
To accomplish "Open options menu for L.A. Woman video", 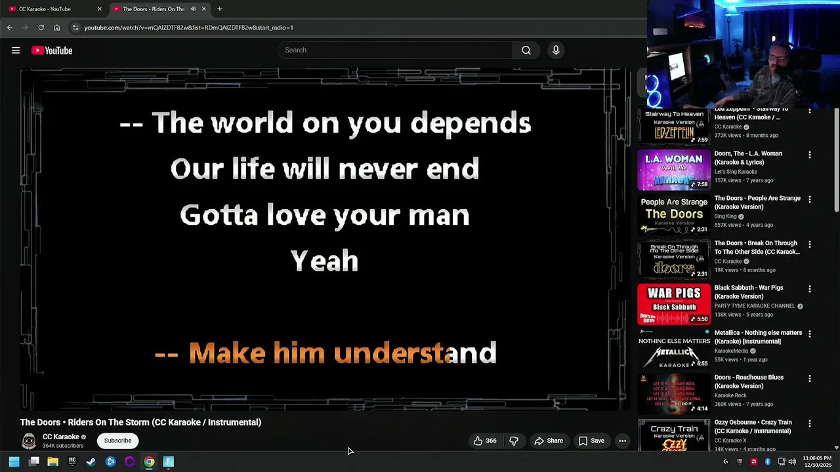I will (x=809, y=155).
